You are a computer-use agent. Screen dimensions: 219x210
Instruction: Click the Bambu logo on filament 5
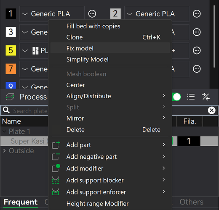[x=35, y=50]
